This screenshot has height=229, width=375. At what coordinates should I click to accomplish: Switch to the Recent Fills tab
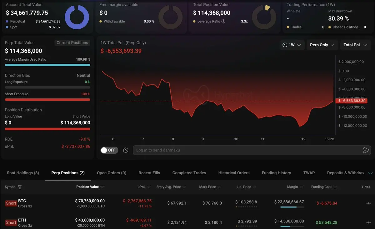pyautogui.click(x=149, y=173)
